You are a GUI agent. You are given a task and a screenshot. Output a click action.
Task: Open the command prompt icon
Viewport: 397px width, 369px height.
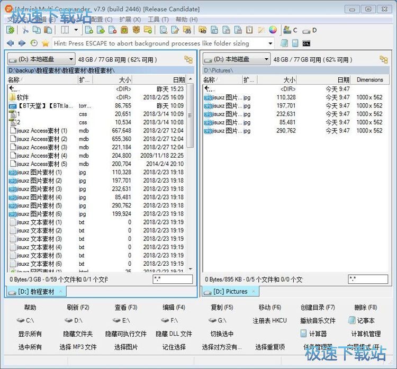[x=306, y=43]
